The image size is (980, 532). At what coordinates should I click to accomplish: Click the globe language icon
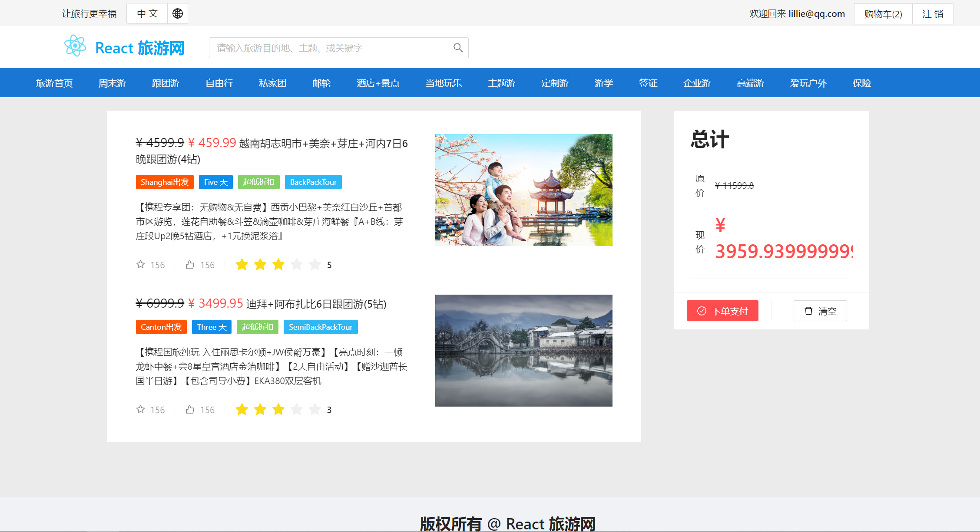click(177, 13)
